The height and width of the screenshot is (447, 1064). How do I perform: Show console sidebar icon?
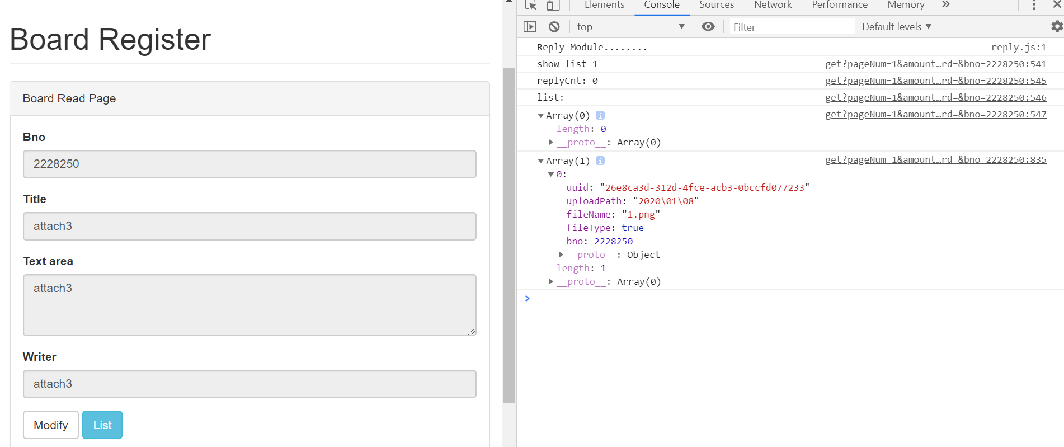pyautogui.click(x=530, y=27)
